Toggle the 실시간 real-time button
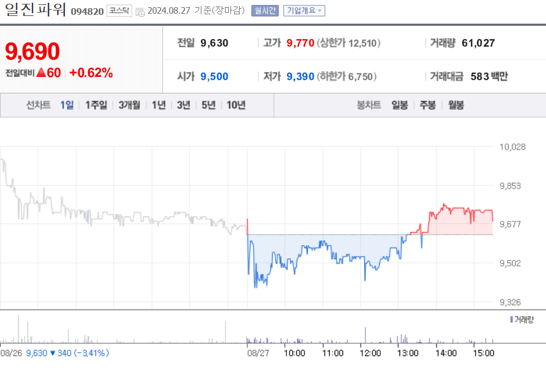The image size is (546, 373). point(265,11)
